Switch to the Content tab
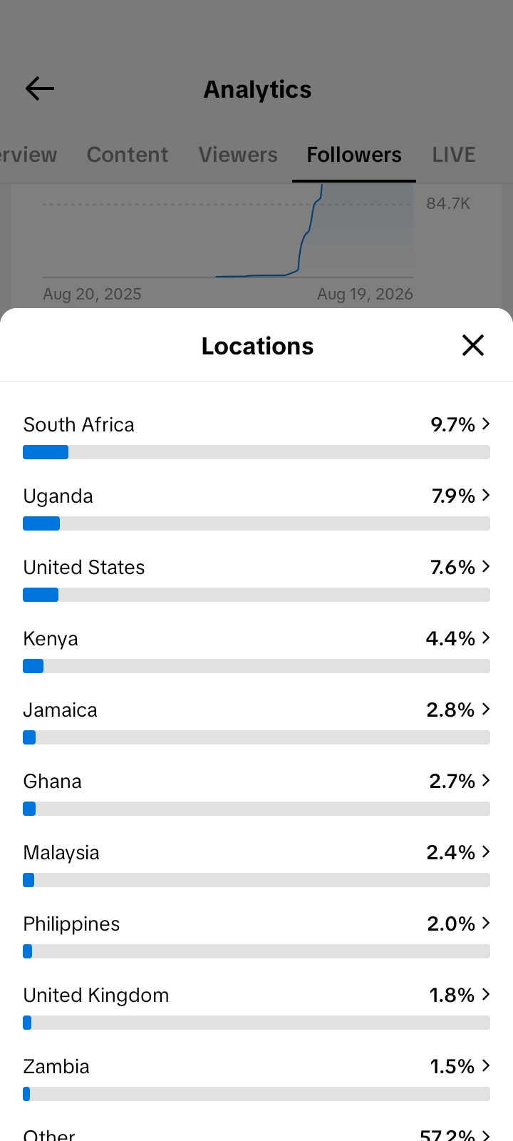The image size is (513, 1141). point(128,155)
